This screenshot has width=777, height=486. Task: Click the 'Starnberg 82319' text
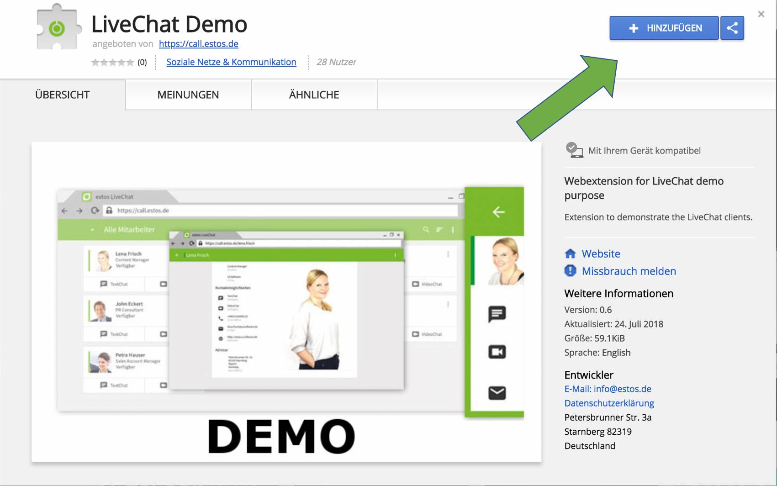597,432
